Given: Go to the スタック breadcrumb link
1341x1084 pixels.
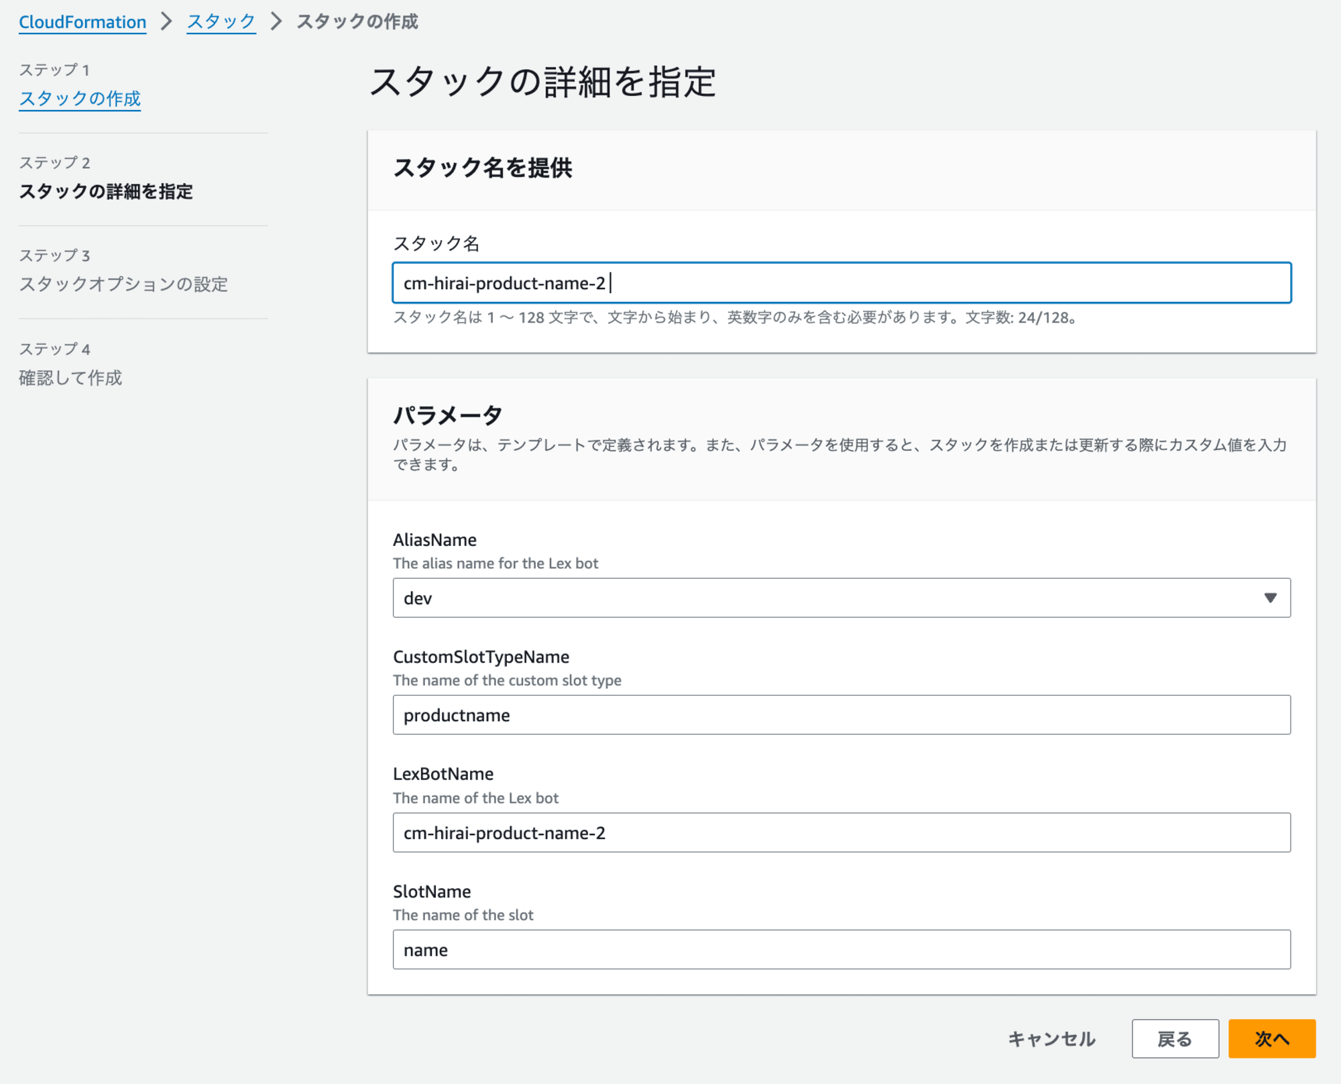Looking at the screenshot, I should coord(221,22).
